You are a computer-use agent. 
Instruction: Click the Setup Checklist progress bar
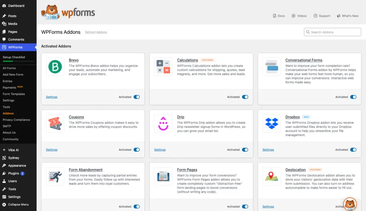pyautogui.click(x=18, y=61)
